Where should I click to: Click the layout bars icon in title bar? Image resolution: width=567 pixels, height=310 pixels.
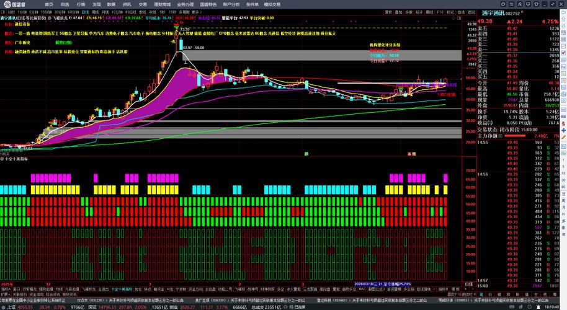click(511, 4)
